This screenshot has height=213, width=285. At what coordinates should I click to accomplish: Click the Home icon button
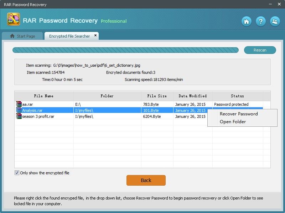point(247,21)
